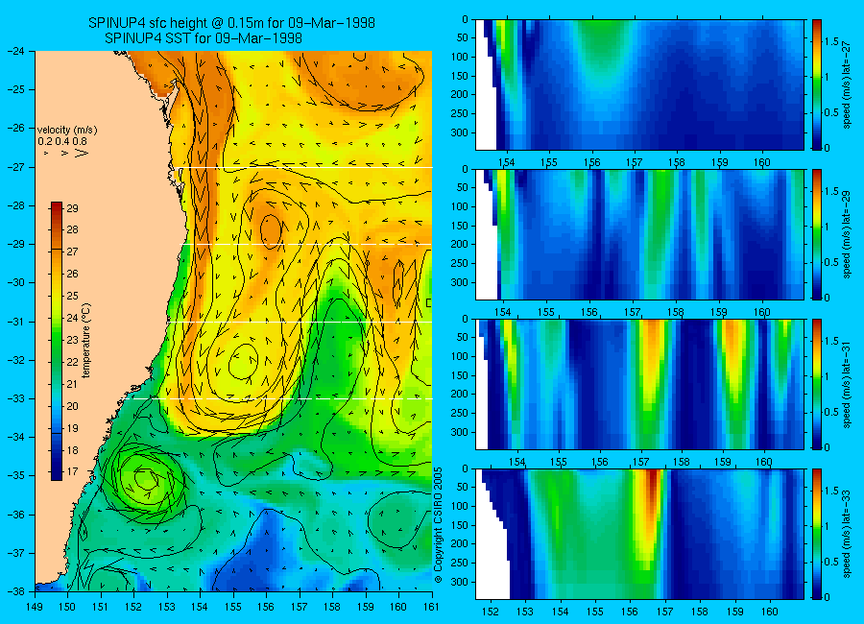Open the lat=-31 speed cross-section plot
The image size is (864, 624).
[639, 384]
